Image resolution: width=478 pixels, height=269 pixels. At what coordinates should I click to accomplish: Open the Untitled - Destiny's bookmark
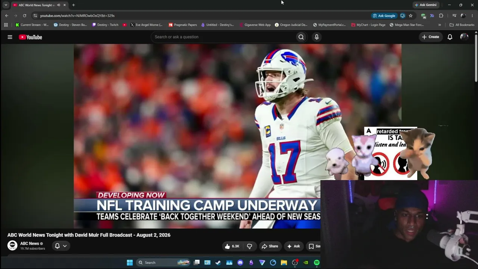[217, 25]
